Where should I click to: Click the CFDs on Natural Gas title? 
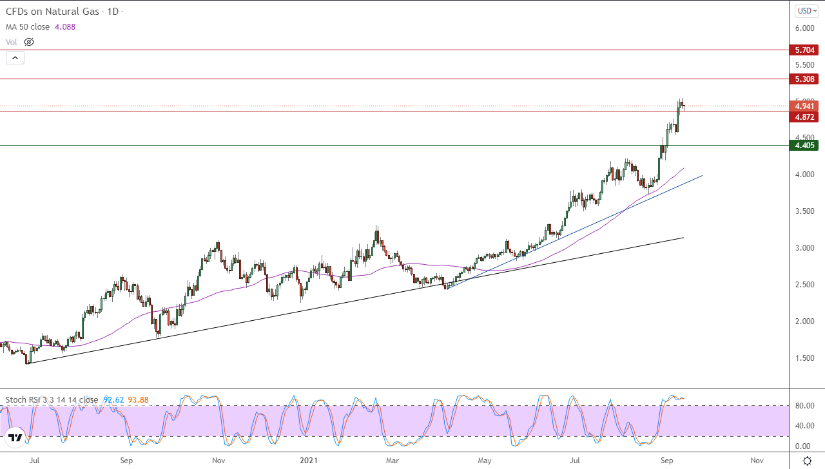(x=52, y=12)
